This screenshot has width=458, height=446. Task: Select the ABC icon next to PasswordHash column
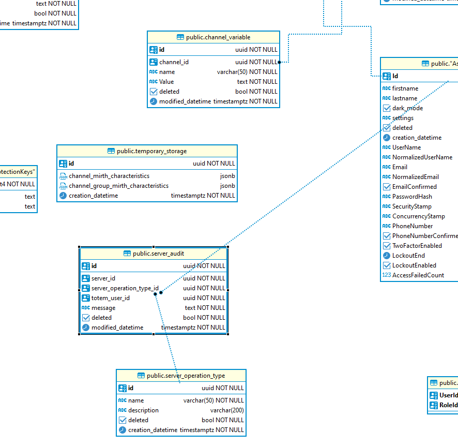point(386,196)
